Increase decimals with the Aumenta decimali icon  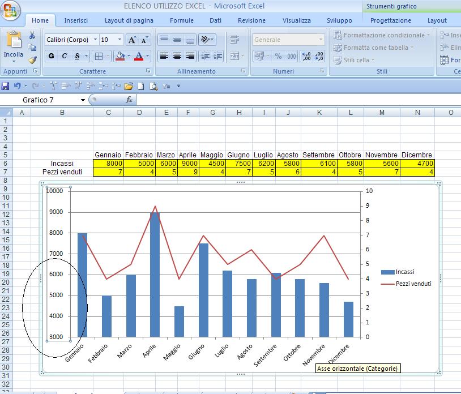pyautogui.click(x=306, y=55)
